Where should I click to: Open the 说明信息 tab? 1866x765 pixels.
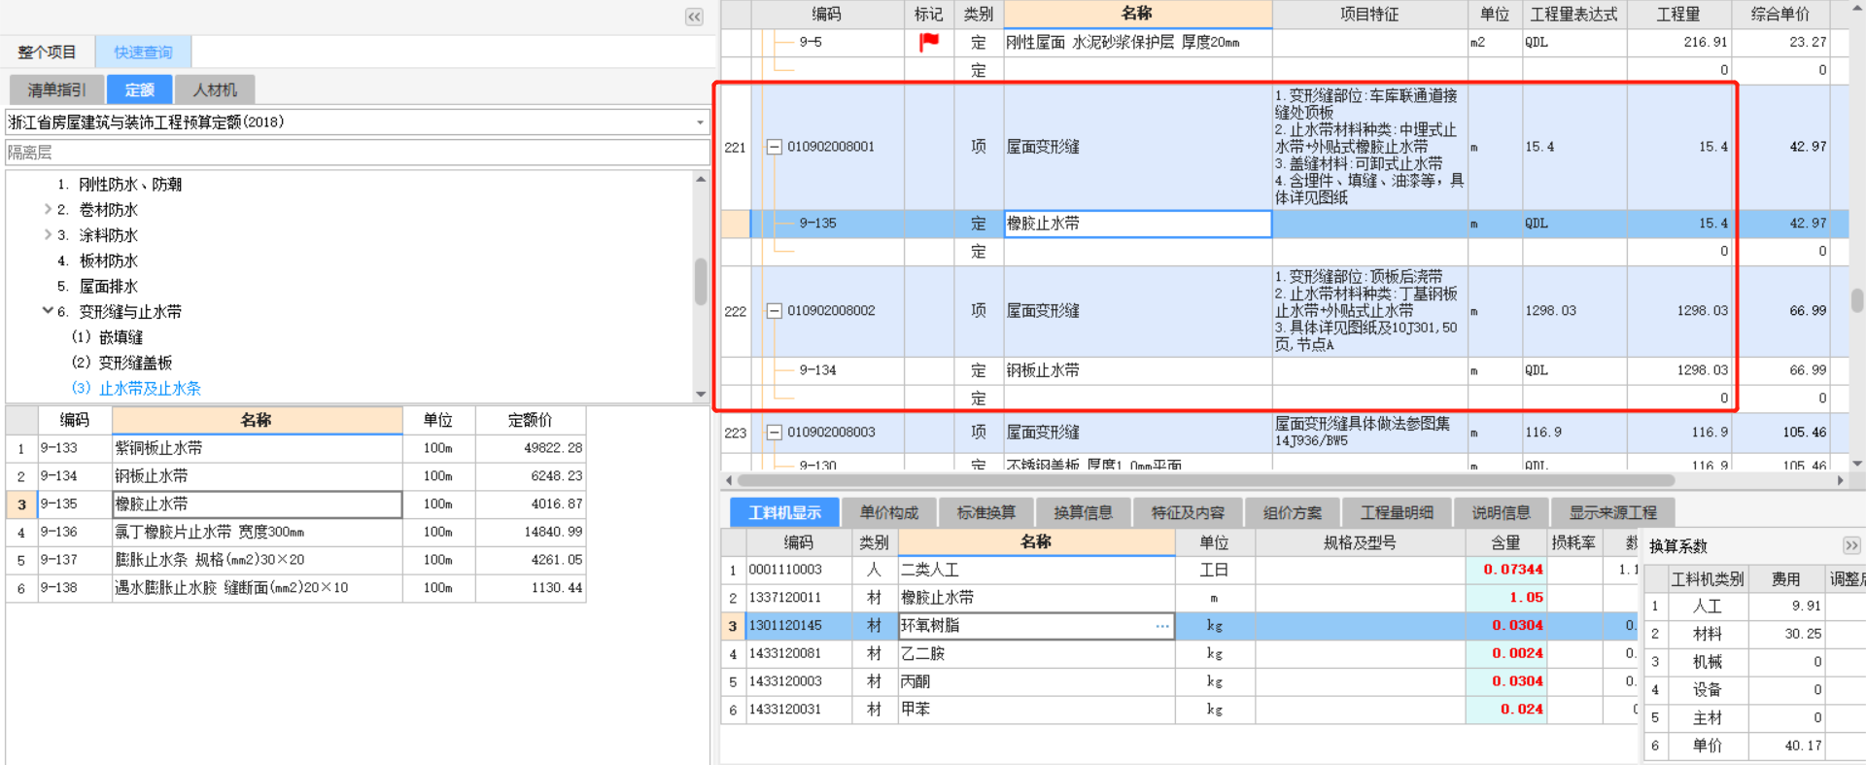pos(1501,512)
